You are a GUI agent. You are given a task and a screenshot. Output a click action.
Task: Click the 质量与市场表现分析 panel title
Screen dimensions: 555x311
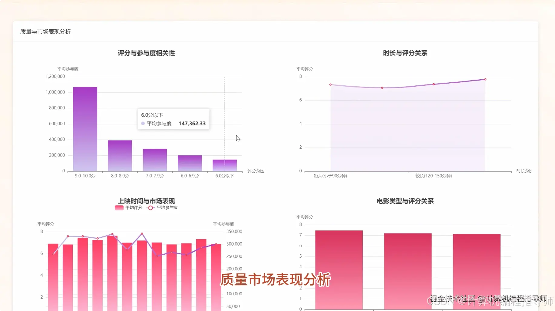[45, 32]
